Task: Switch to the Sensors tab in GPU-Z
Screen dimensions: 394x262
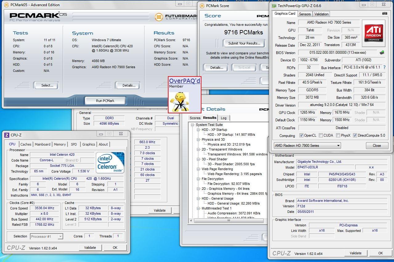Action: [x=305, y=14]
